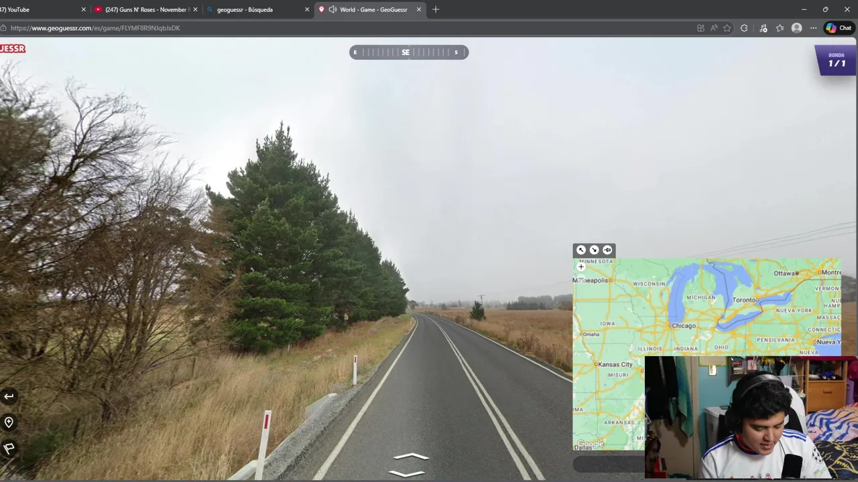The image size is (858, 482).
Task: Close the YouTube tab
Action: pos(84,9)
